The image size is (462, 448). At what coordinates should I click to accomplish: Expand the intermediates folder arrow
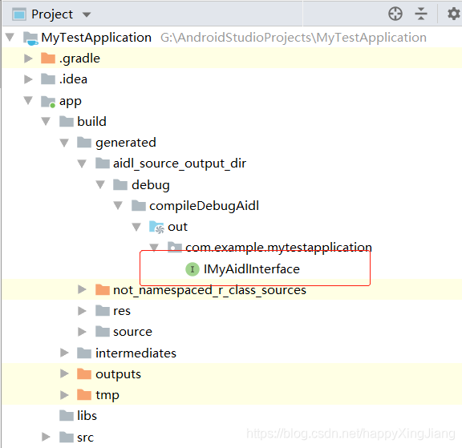[x=64, y=353]
